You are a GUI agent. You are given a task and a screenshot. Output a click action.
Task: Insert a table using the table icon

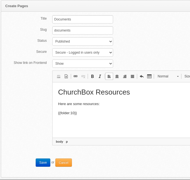click(149, 76)
